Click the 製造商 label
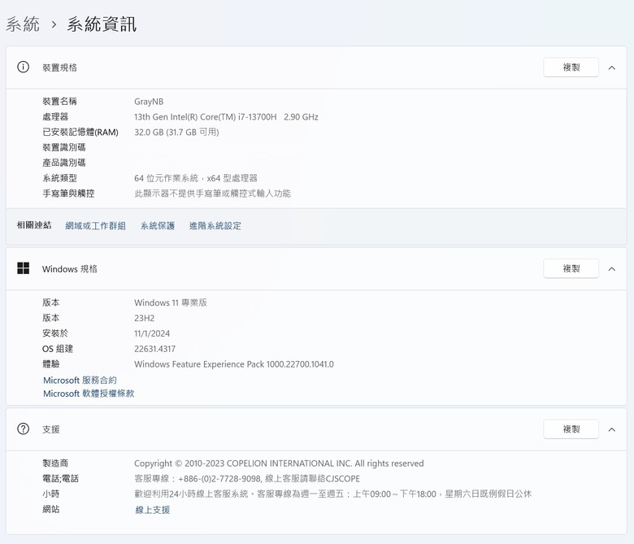Viewport: 634px width, 544px height. pos(55,463)
